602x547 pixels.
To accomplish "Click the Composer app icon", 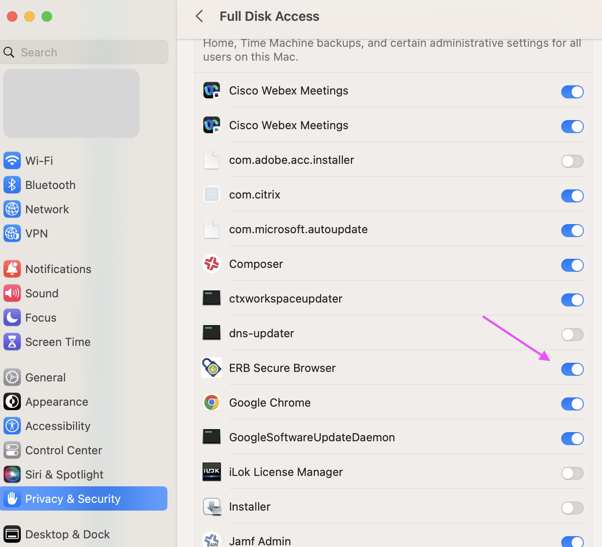I will point(212,264).
